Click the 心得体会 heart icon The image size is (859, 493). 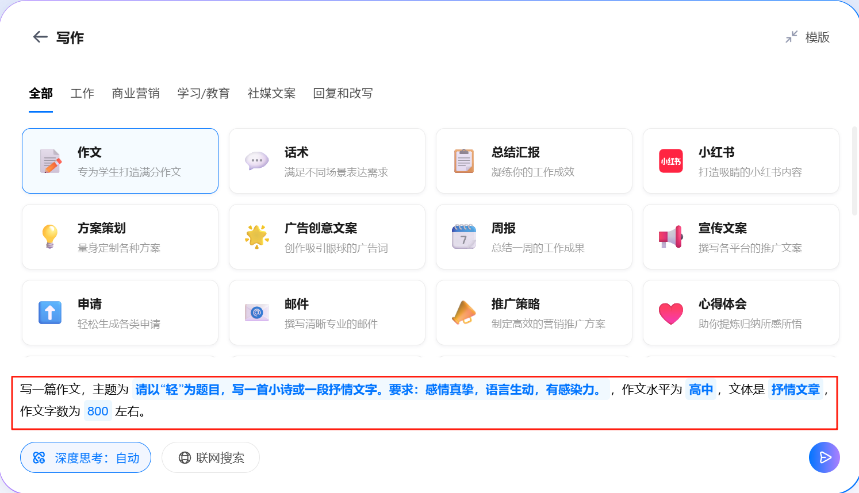click(671, 313)
